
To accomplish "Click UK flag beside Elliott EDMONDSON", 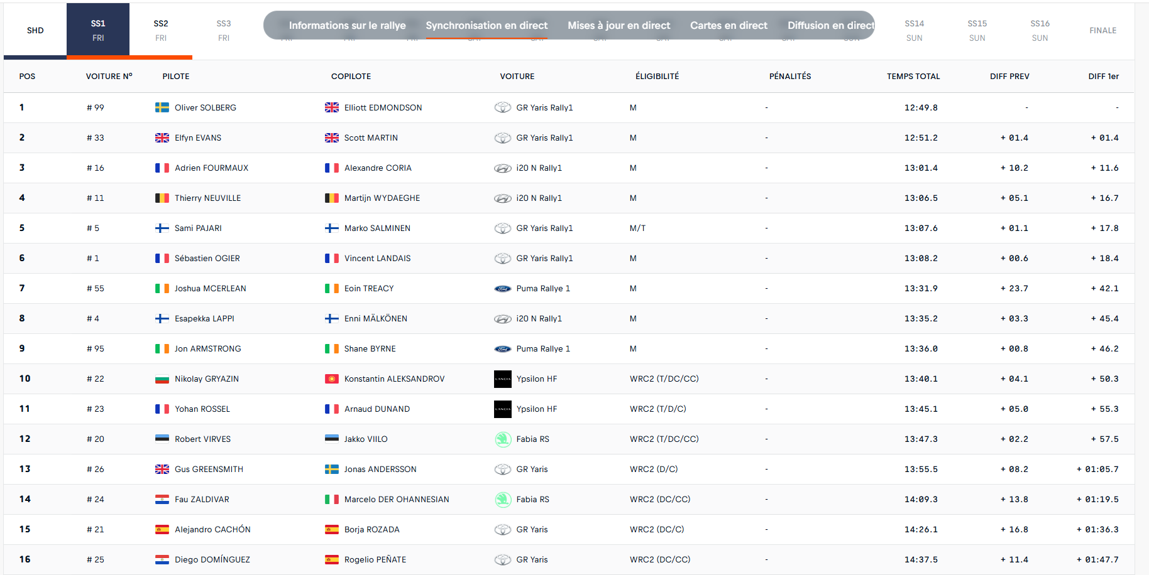I will pyautogui.click(x=332, y=107).
